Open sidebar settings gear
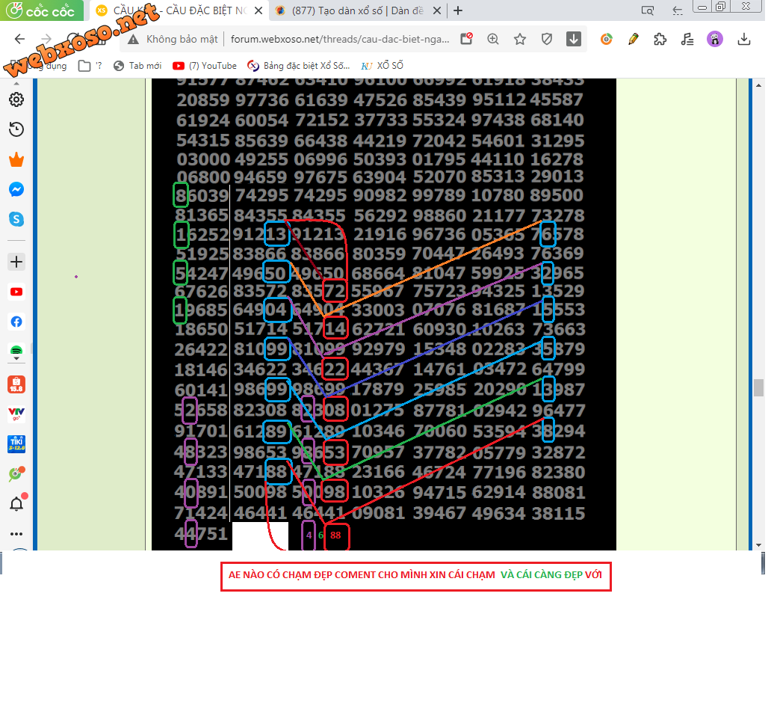Image resolution: width=774 pixels, height=712 pixels. coord(16,99)
